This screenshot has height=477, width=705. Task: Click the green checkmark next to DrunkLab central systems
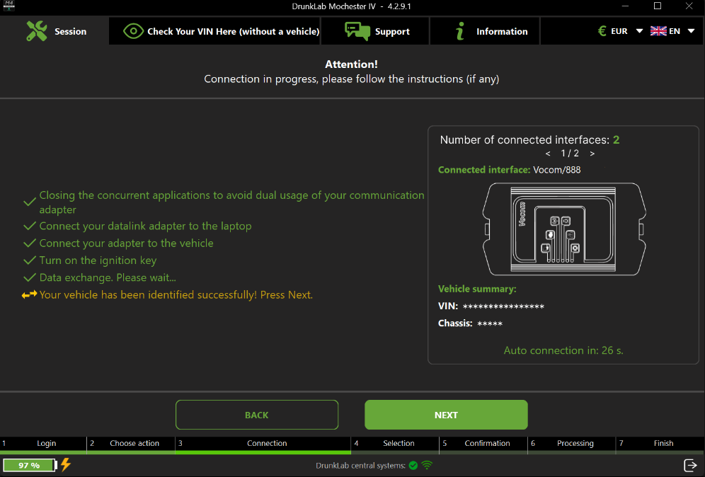(413, 466)
